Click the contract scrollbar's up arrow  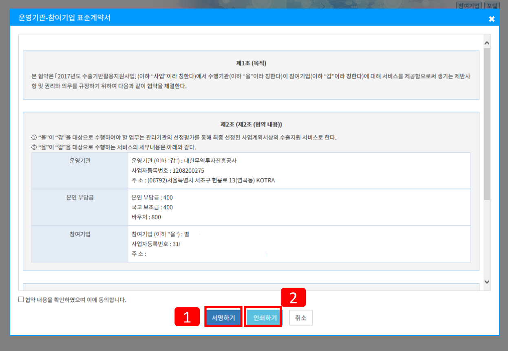[x=487, y=43]
